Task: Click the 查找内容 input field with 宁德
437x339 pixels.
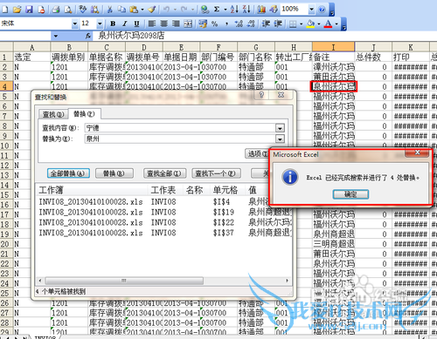Action: pyautogui.click(x=181, y=128)
